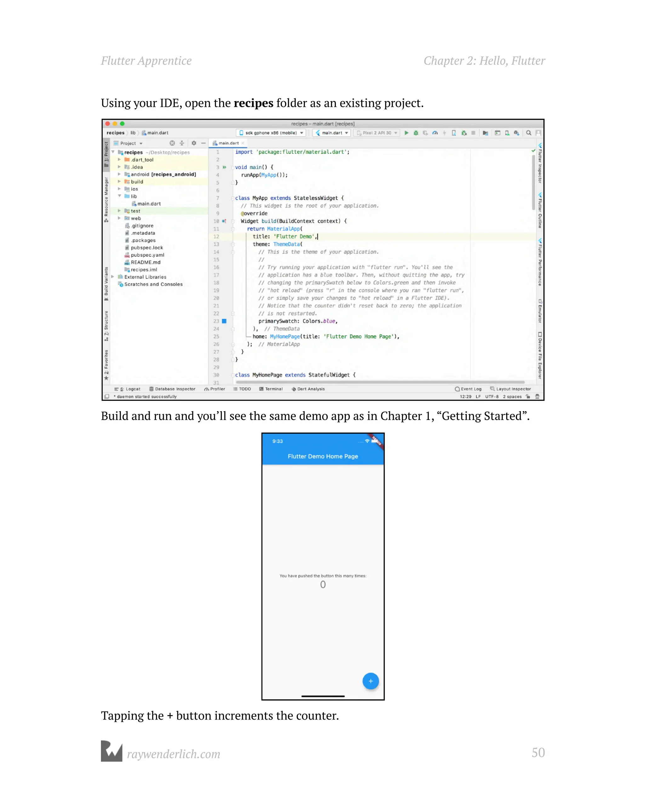This screenshot has height=804, width=645.
Task: Toggle the Flutter Inspector side panel
Action: [539, 163]
